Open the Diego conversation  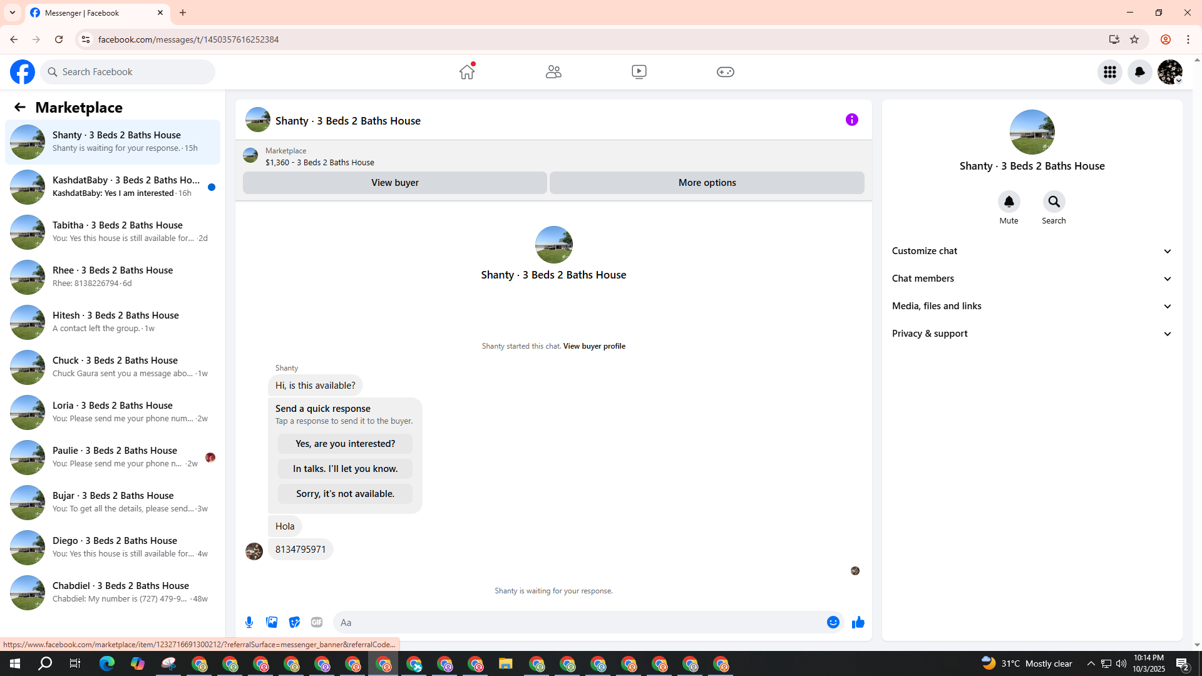pos(113,548)
